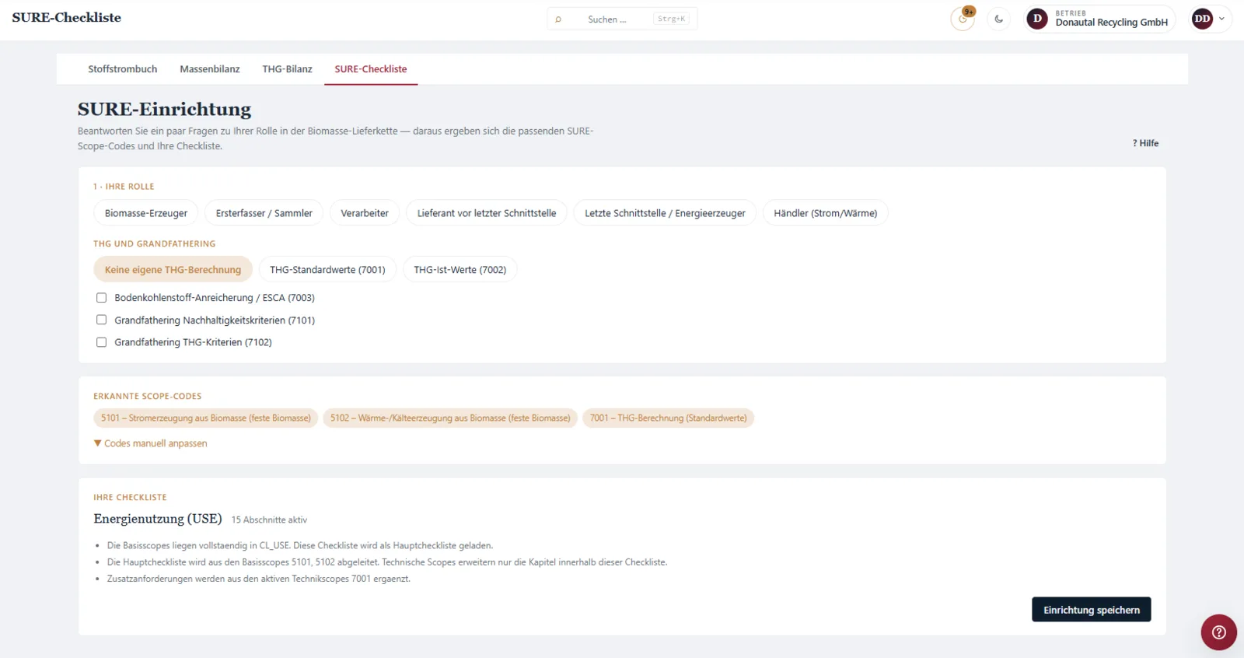Image resolution: width=1244 pixels, height=658 pixels.
Task: Click the search magnifier icon
Action: coord(558,19)
